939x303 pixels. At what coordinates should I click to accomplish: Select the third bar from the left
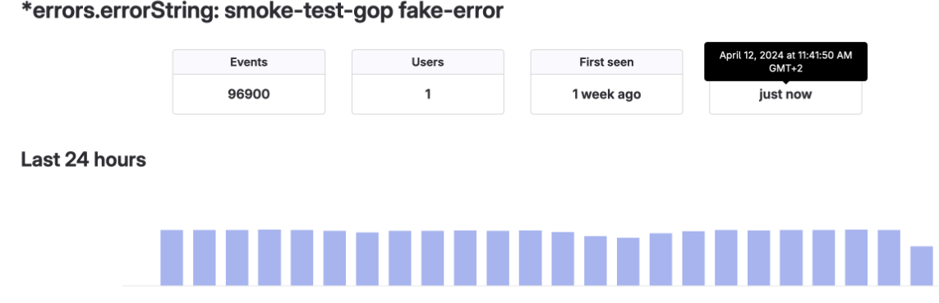pos(237,258)
